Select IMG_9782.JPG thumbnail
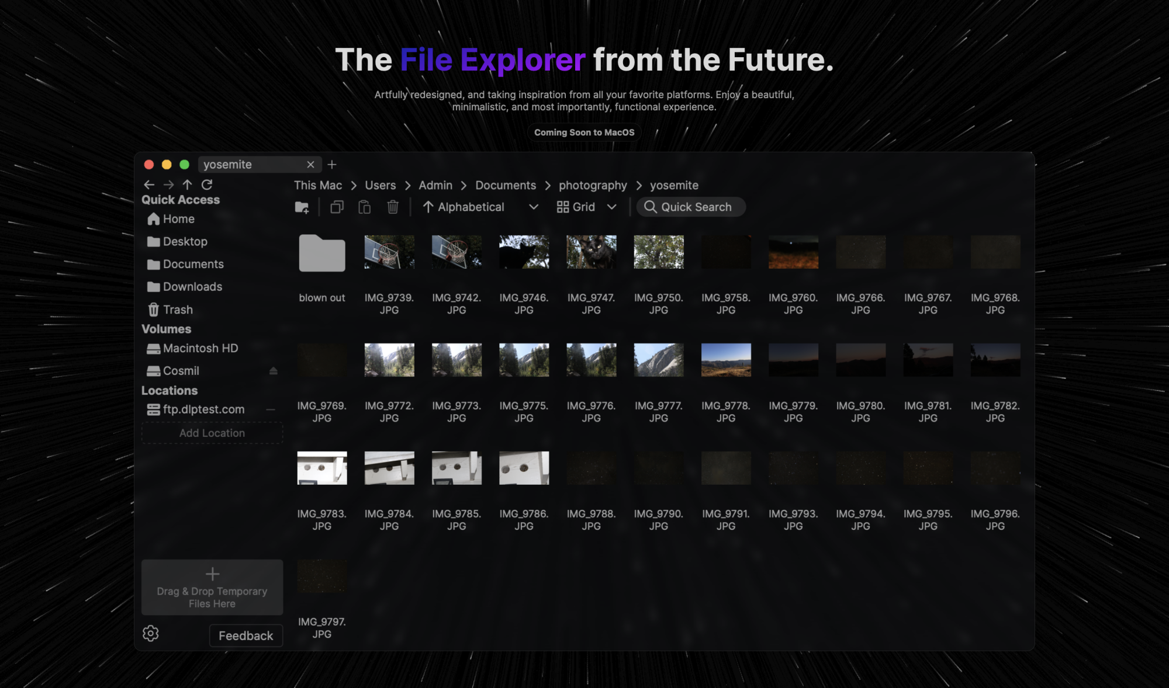Image resolution: width=1169 pixels, height=688 pixels. 995,360
